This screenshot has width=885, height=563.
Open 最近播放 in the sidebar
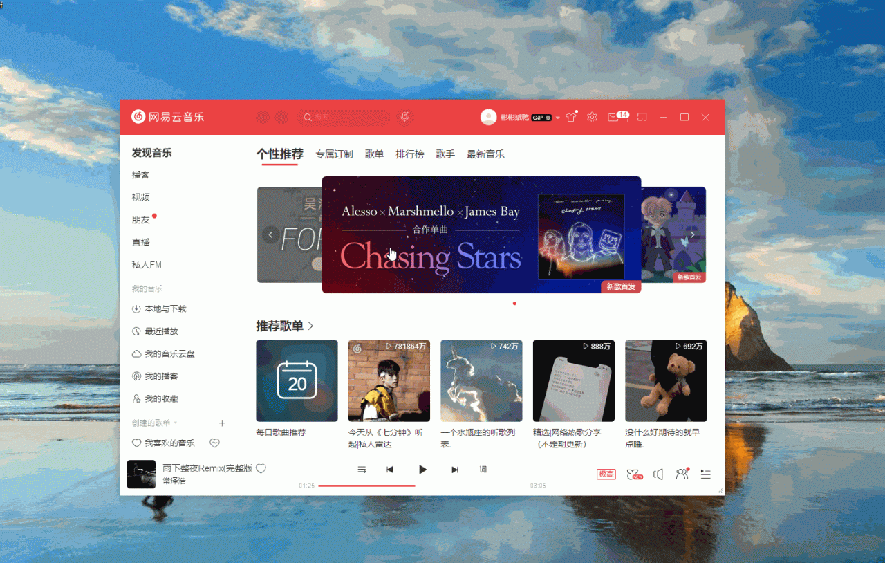tap(155, 331)
